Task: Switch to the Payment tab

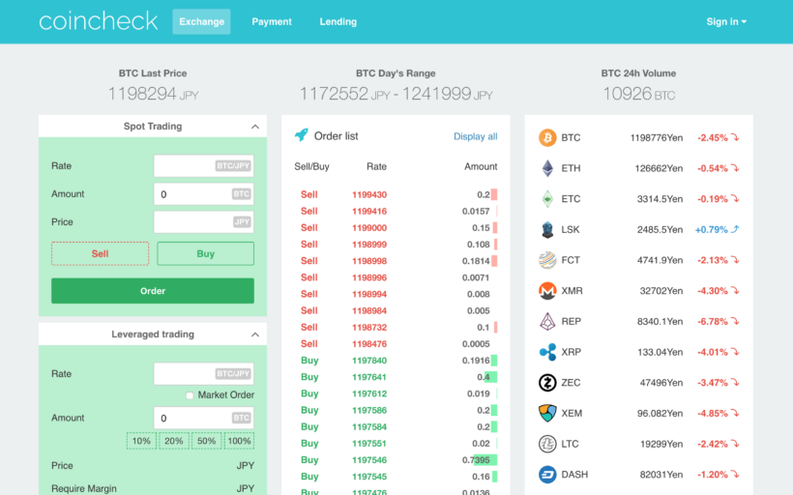Action: (x=272, y=21)
